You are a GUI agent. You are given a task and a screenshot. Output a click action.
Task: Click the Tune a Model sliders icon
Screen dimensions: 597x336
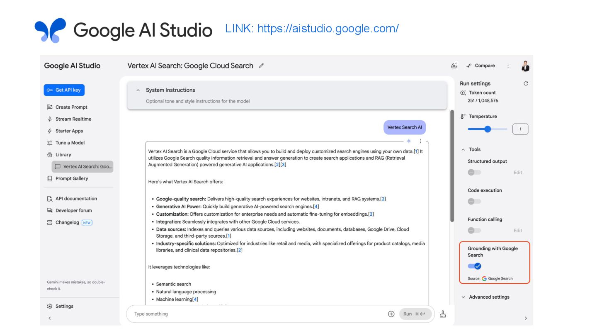tap(50, 143)
